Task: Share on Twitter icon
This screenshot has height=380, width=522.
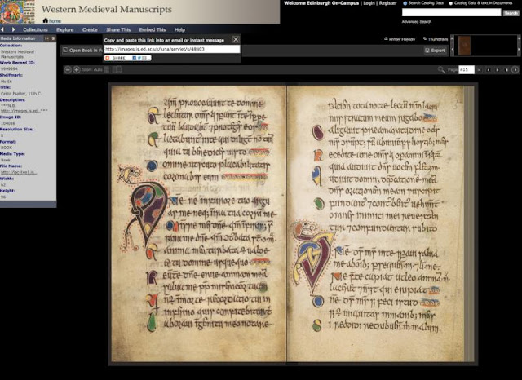Action: point(139,58)
